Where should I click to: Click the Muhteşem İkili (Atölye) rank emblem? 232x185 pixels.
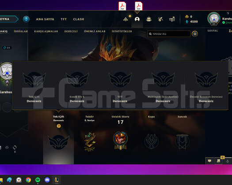tap(163, 79)
